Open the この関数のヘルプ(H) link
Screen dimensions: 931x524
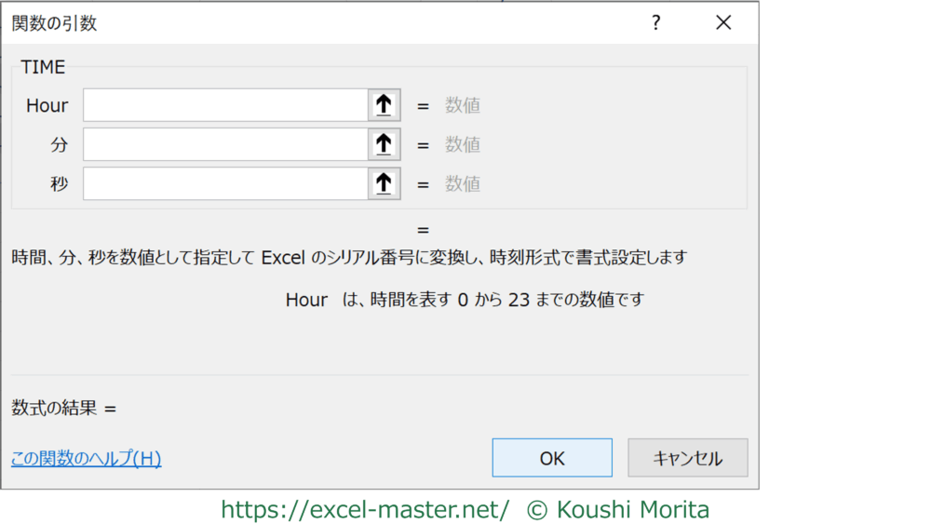point(86,459)
